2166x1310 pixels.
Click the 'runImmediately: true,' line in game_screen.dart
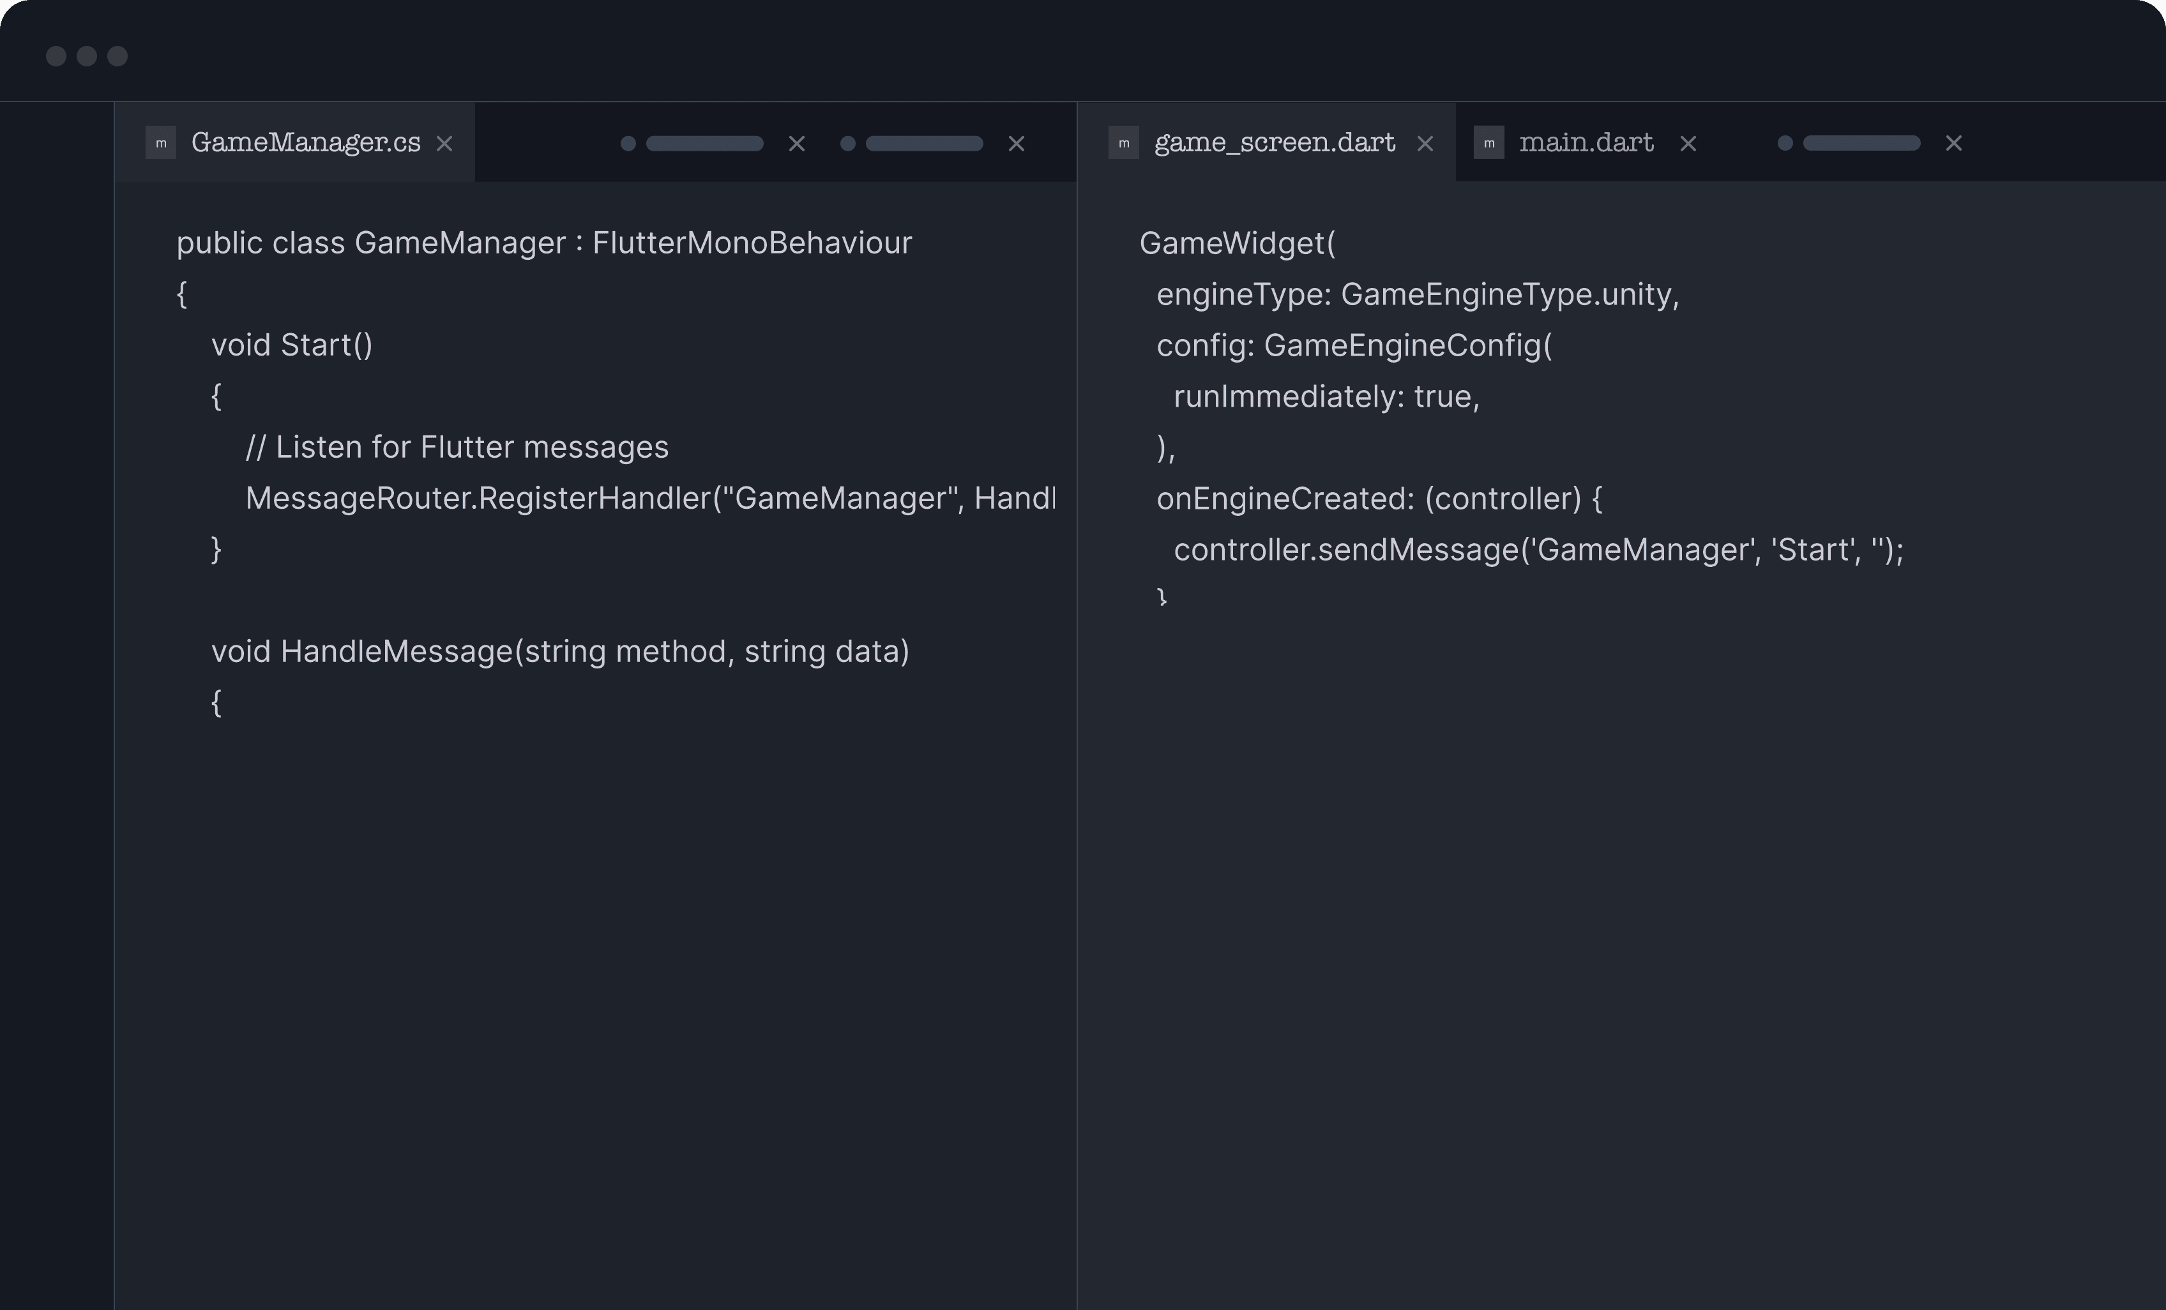click(x=1326, y=397)
